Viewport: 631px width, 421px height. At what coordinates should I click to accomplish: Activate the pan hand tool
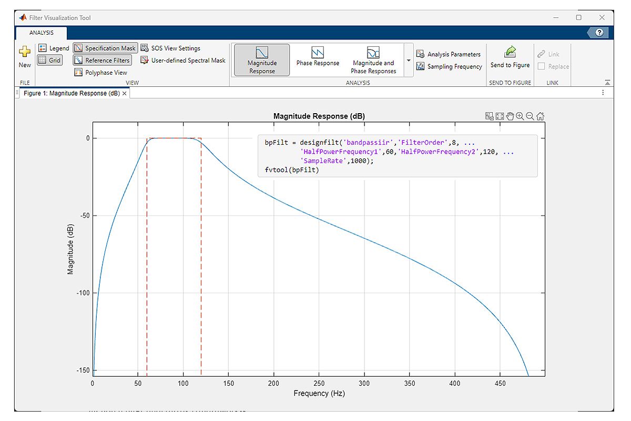510,116
